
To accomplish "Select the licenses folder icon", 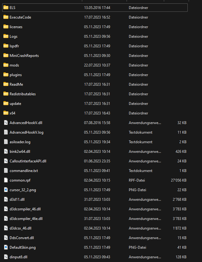I will 6,27.
